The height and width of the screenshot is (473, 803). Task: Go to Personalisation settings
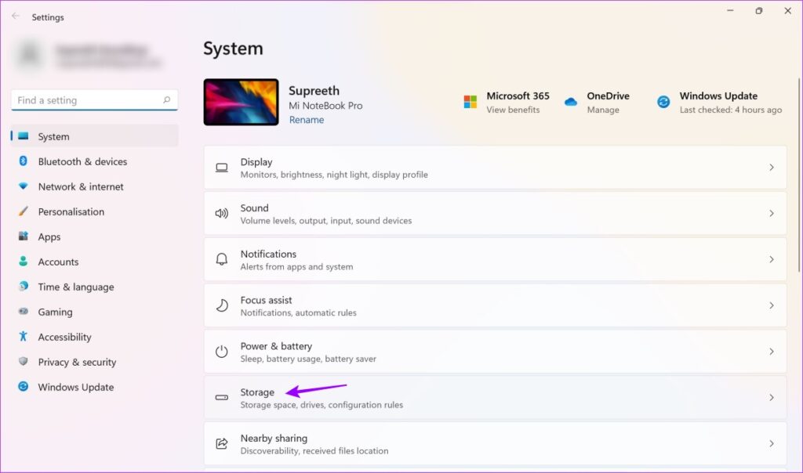point(95,211)
